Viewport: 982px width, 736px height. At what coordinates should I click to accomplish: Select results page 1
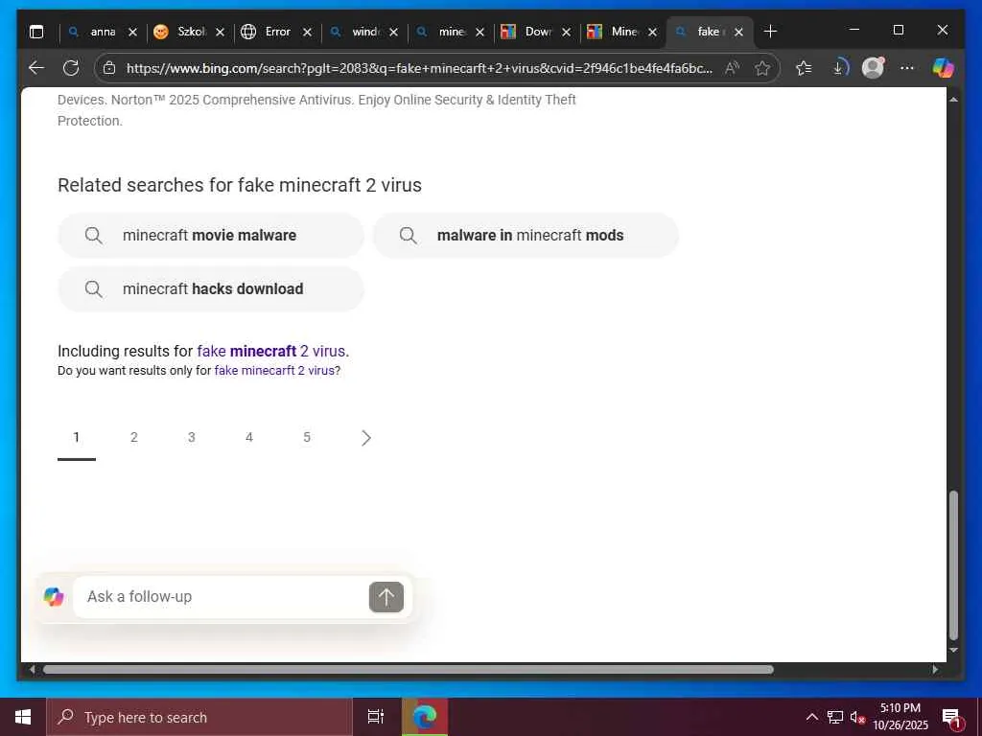77,437
